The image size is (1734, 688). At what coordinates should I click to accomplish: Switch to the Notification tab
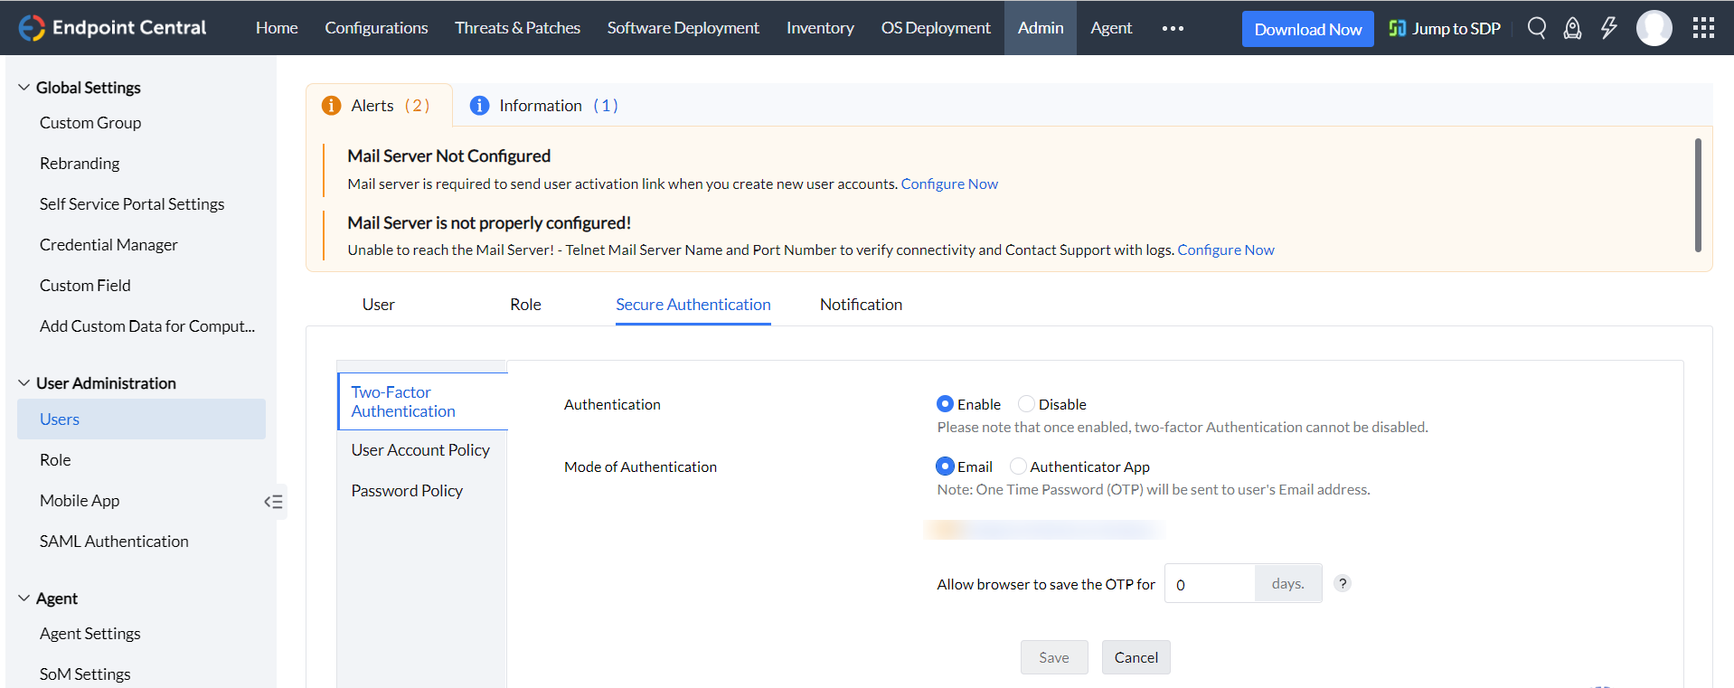tap(861, 305)
